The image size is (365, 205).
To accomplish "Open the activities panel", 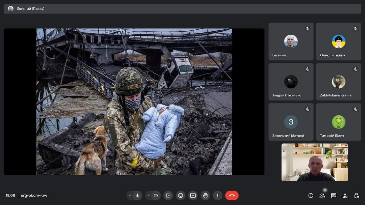I will tap(345, 196).
